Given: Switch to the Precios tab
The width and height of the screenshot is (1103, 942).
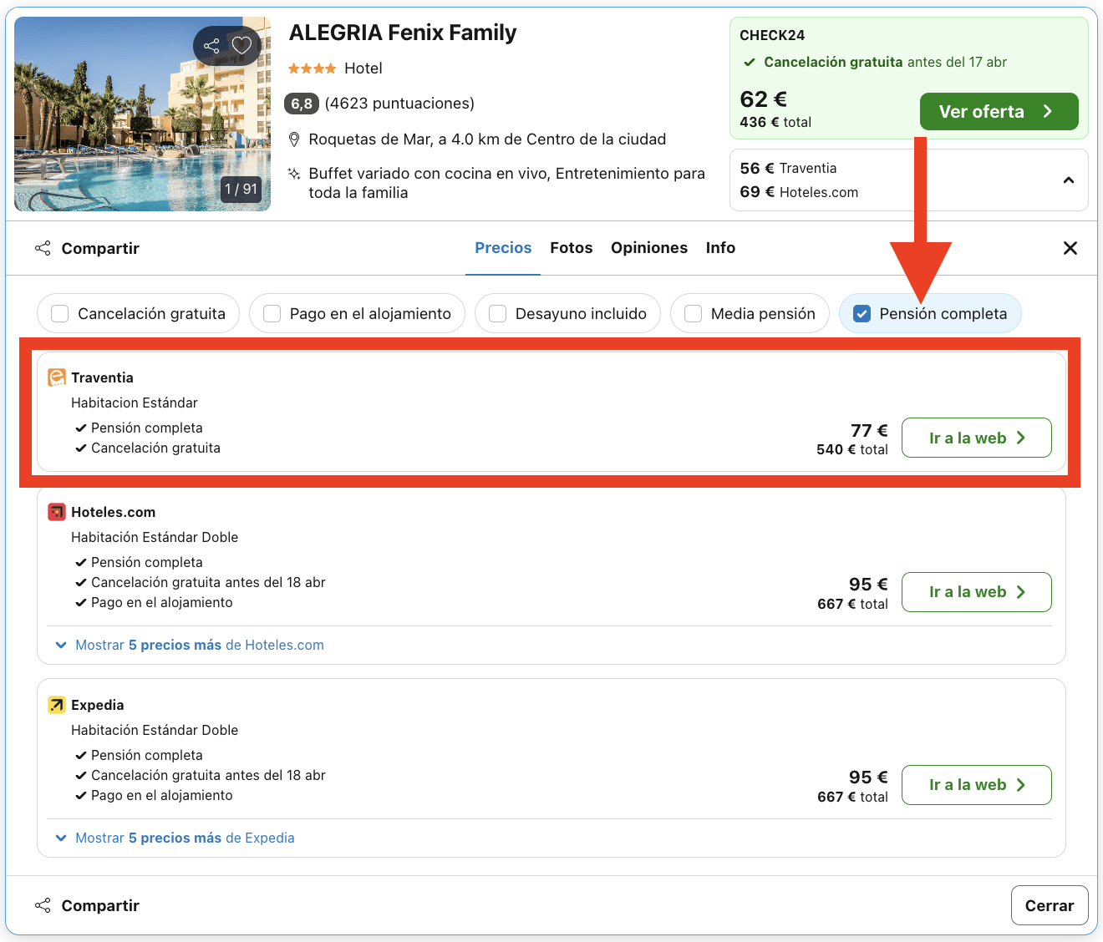Looking at the screenshot, I should [503, 248].
